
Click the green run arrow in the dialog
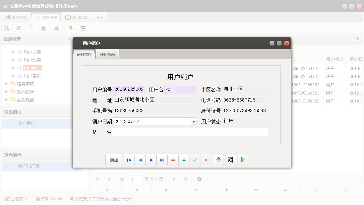point(242,160)
